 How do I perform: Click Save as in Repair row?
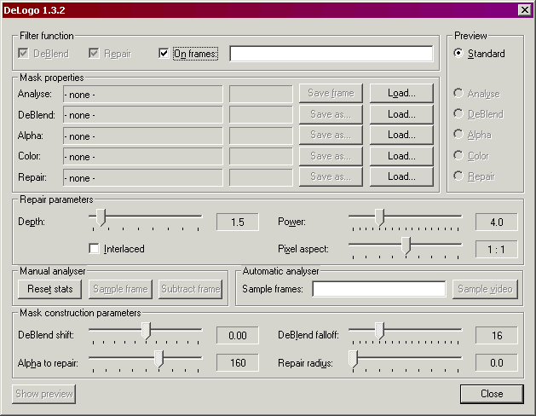[331, 176]
